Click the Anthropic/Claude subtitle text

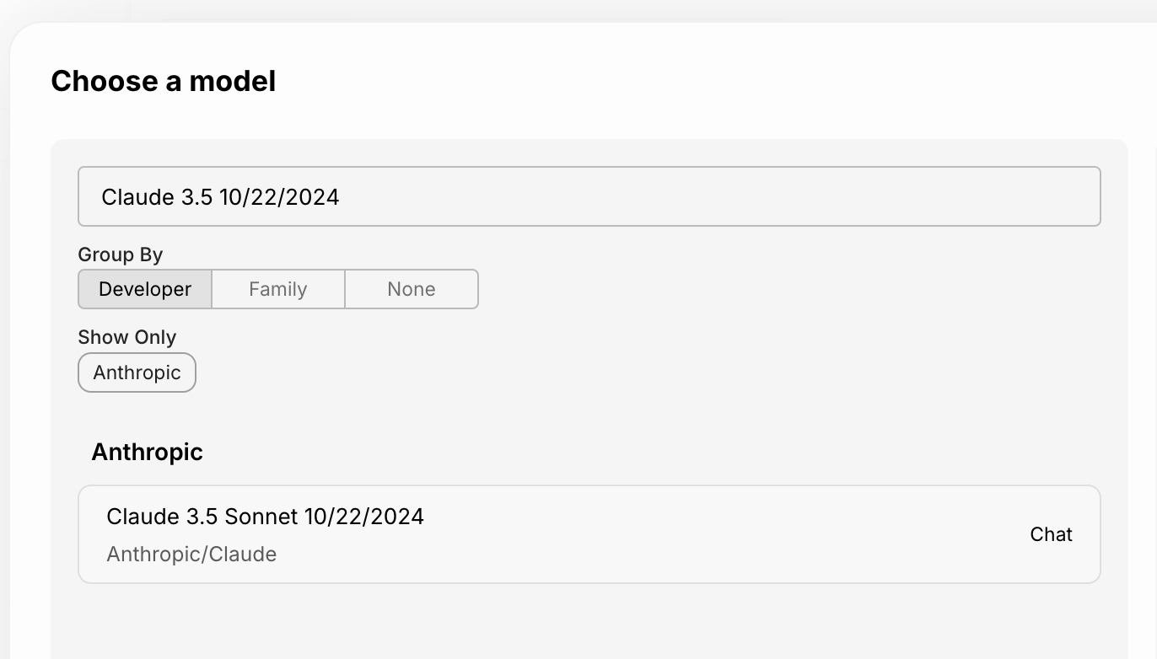pyautogui.click(x=191, y=555)
